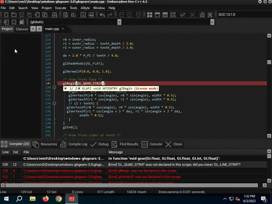The image size is (272, 204).
Task: Click the Goto Bookmark icon in second toolbar row
Action: (x=22, y=22)
